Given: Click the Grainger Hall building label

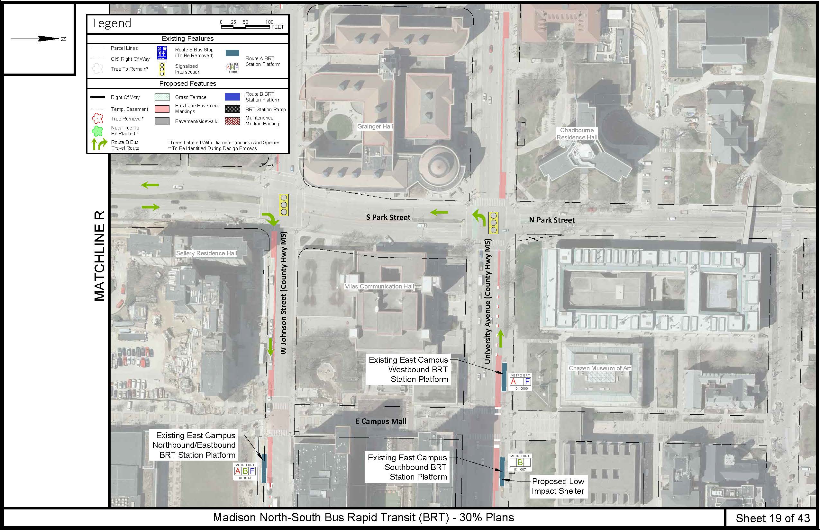Looking at the screenshot, I should click(375, 126).
